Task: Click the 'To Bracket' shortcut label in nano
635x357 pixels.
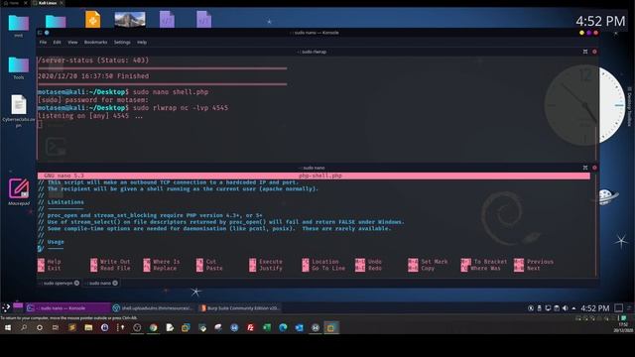Action: pyautogui.click(x=490, y=262)
